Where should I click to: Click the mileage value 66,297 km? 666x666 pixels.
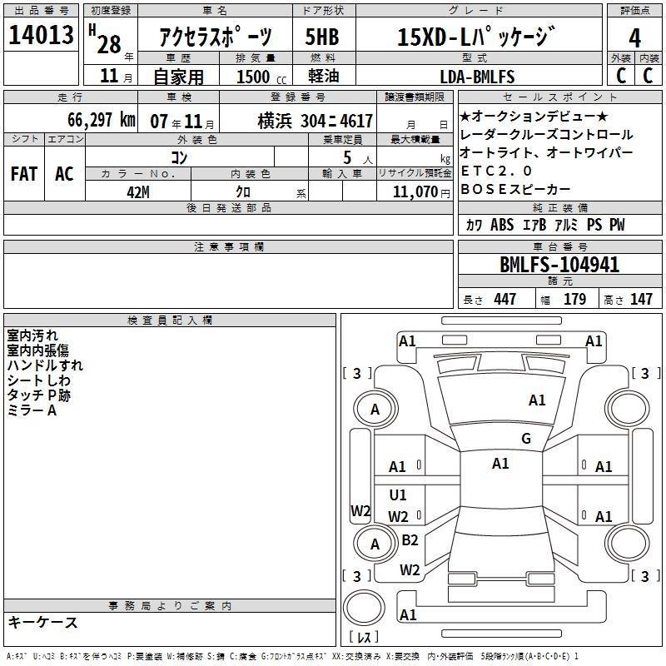(102, 120)
